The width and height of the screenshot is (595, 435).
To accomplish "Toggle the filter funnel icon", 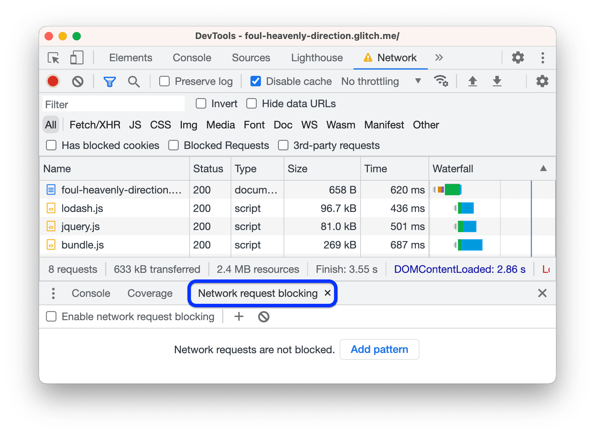I will (109, 81).
